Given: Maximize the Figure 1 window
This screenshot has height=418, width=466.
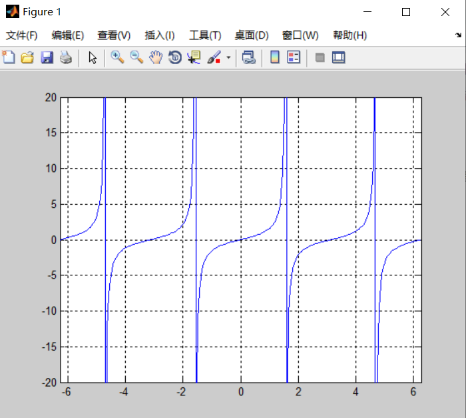Looking at the screenshot, I should (406, 12).
